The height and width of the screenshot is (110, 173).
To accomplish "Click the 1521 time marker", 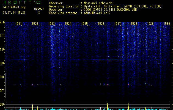I will click(18, 23).
